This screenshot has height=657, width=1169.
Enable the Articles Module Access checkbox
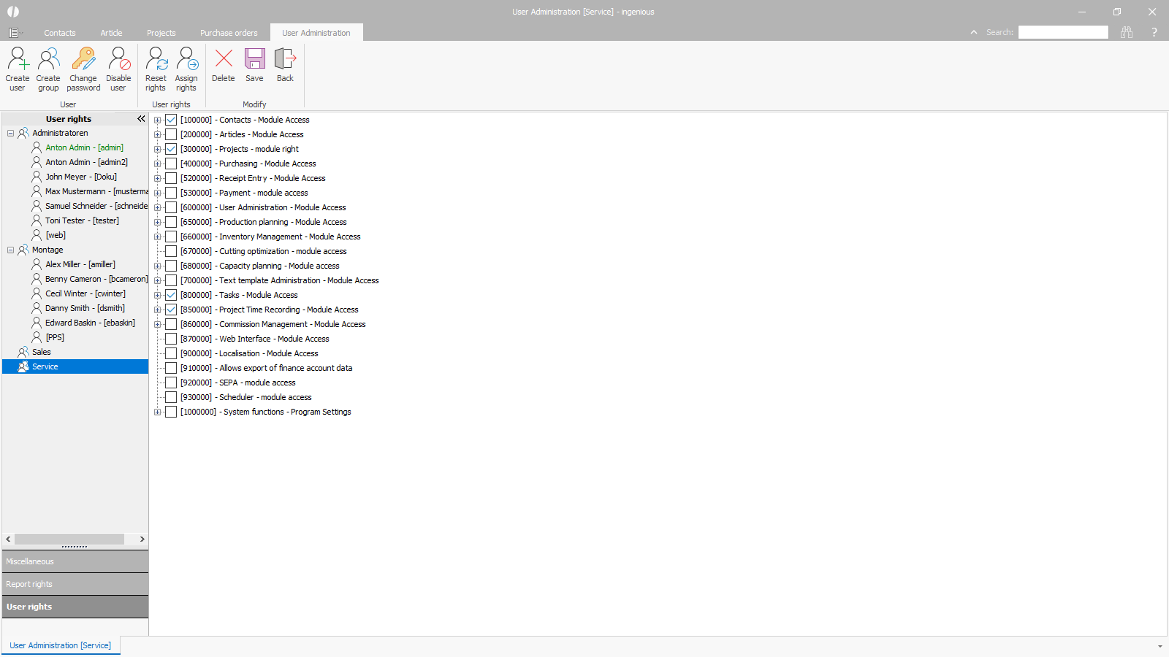pos(171,134)
